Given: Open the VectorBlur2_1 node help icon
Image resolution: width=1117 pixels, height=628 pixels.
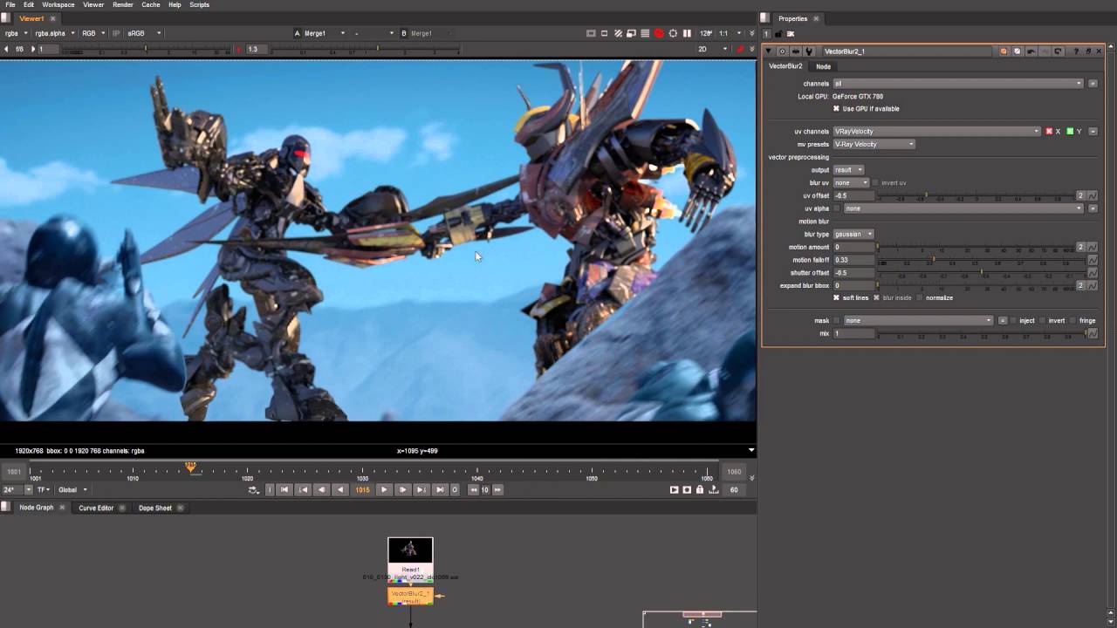Looking at the screenshot, I should coord(1076,51).
